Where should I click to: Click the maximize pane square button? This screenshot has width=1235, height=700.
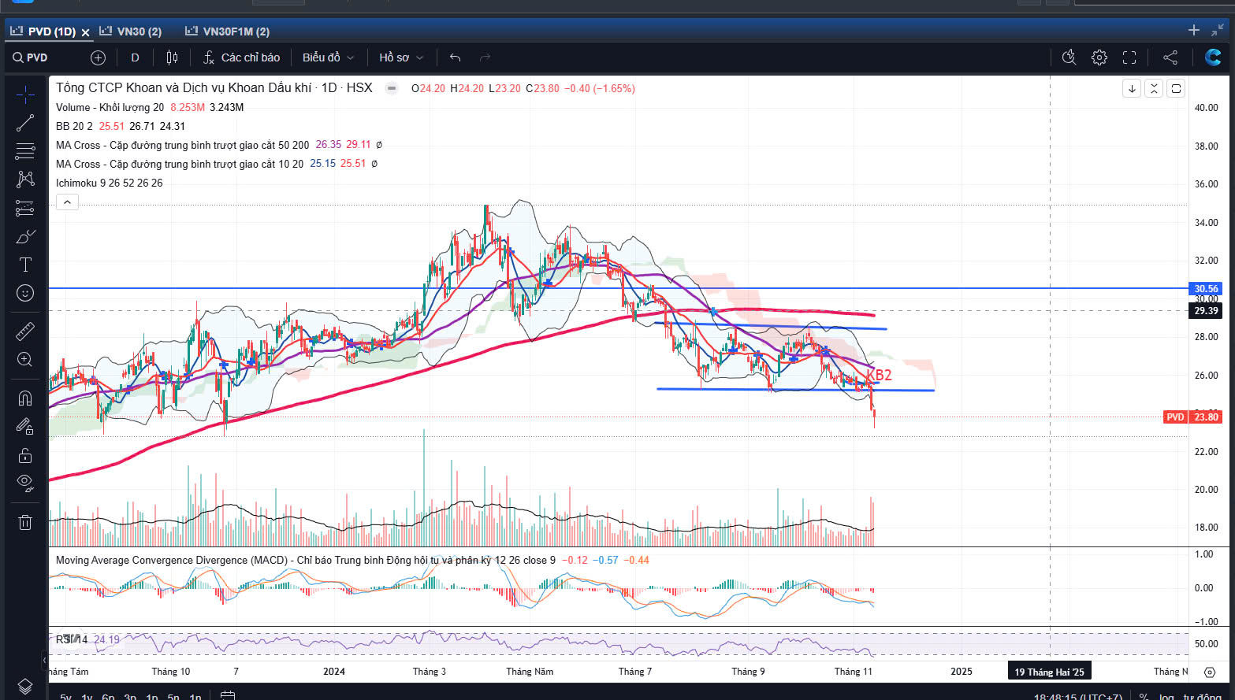tap(1176, 88)
